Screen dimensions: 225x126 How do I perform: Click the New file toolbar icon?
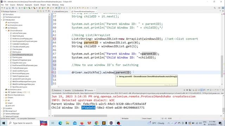click(2, 8)
